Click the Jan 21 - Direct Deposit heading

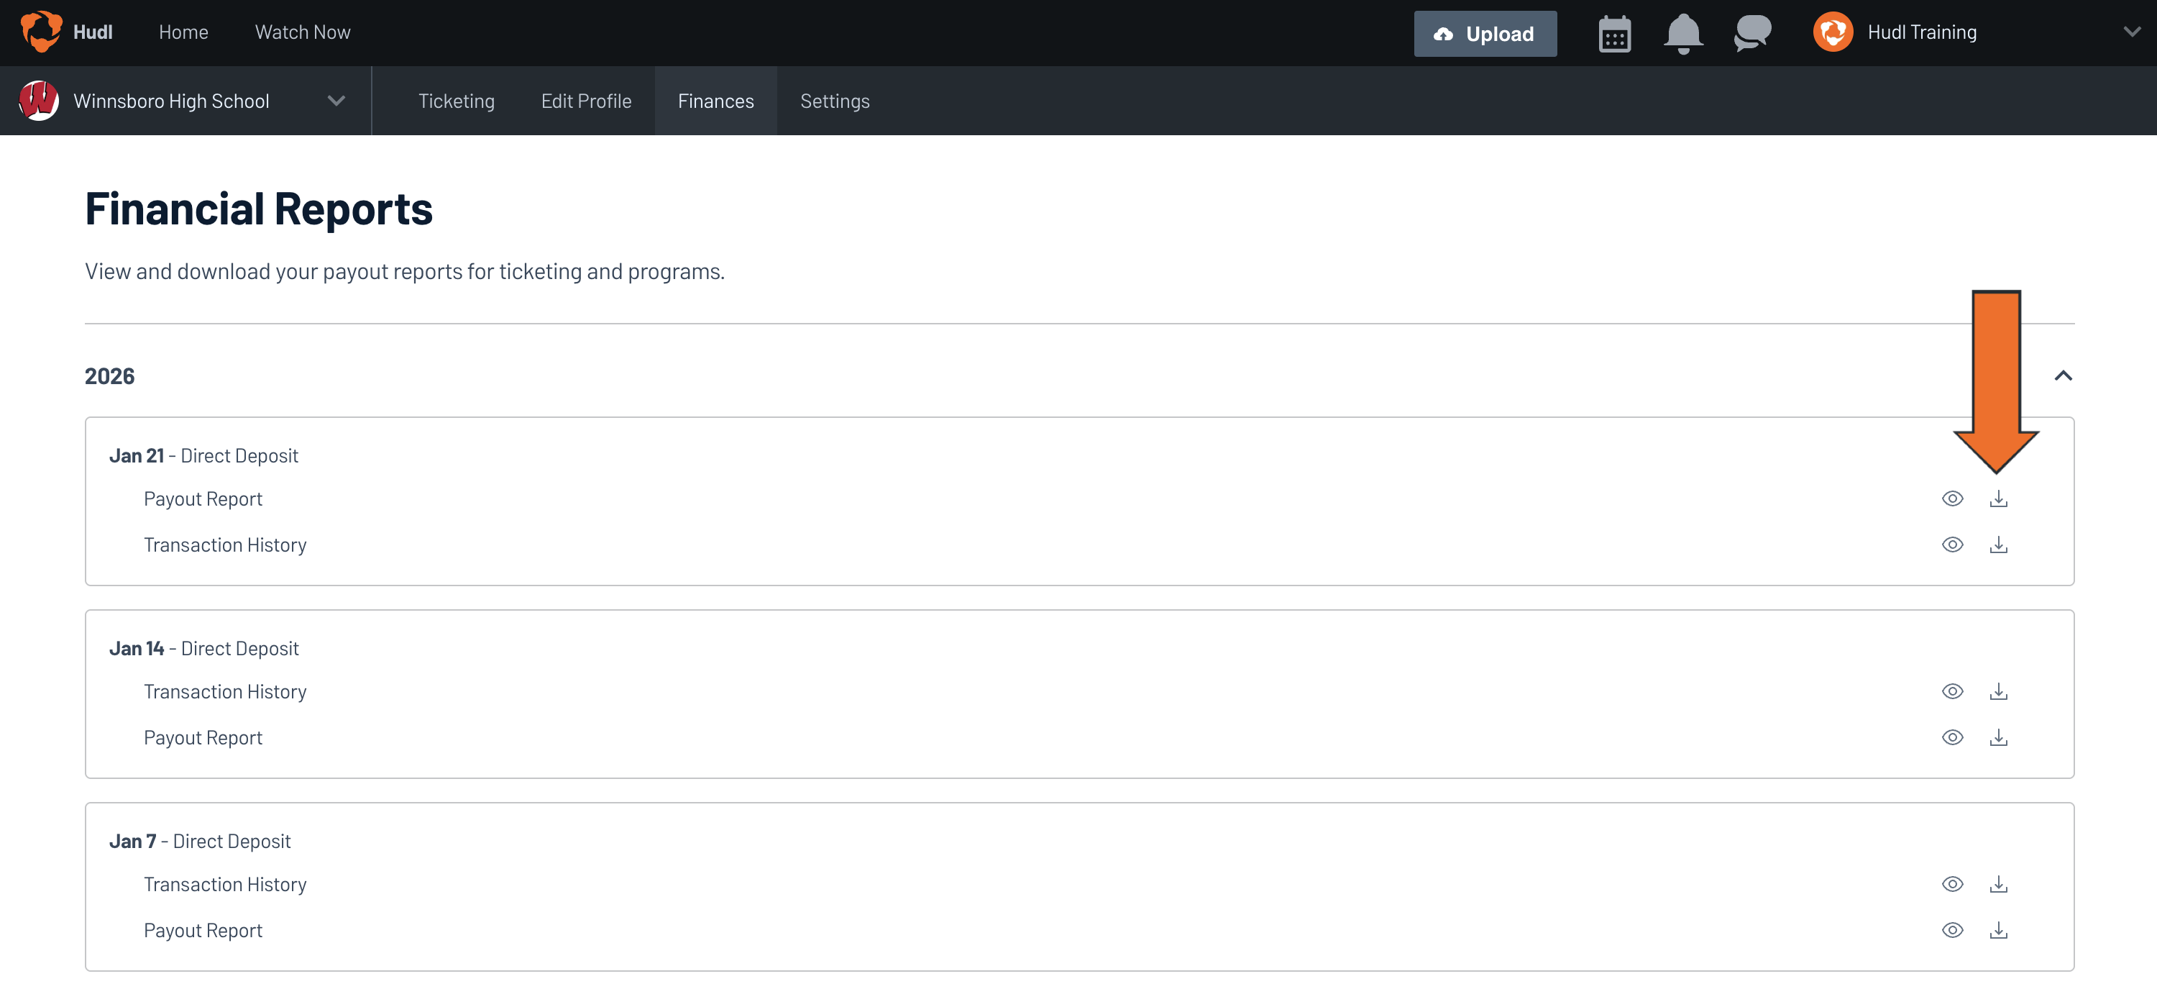203,455
